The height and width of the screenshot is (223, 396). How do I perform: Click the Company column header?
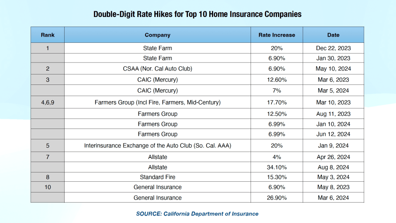pos(157,35)
